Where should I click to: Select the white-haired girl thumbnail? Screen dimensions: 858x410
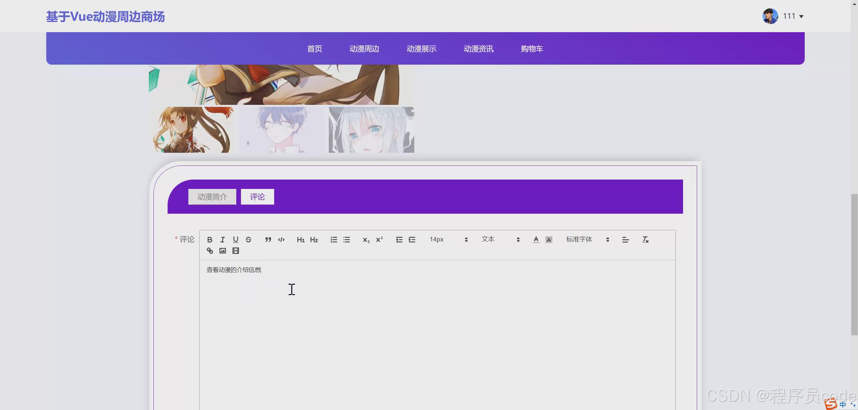pyautogui.click(x=371, y=130)
